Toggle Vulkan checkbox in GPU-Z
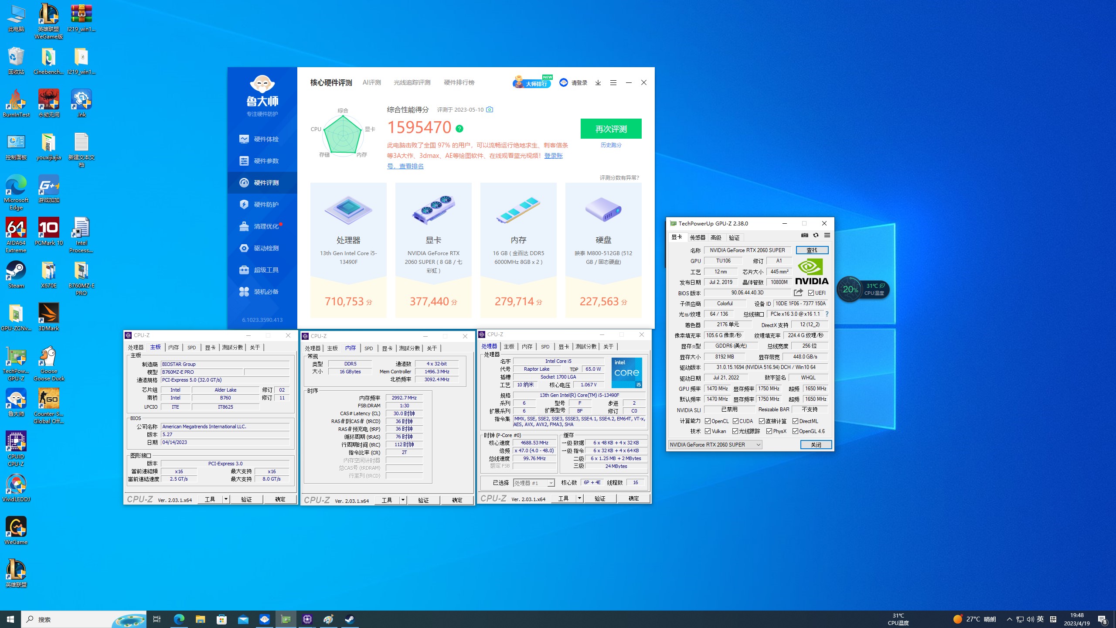 (x=708, y=431)
